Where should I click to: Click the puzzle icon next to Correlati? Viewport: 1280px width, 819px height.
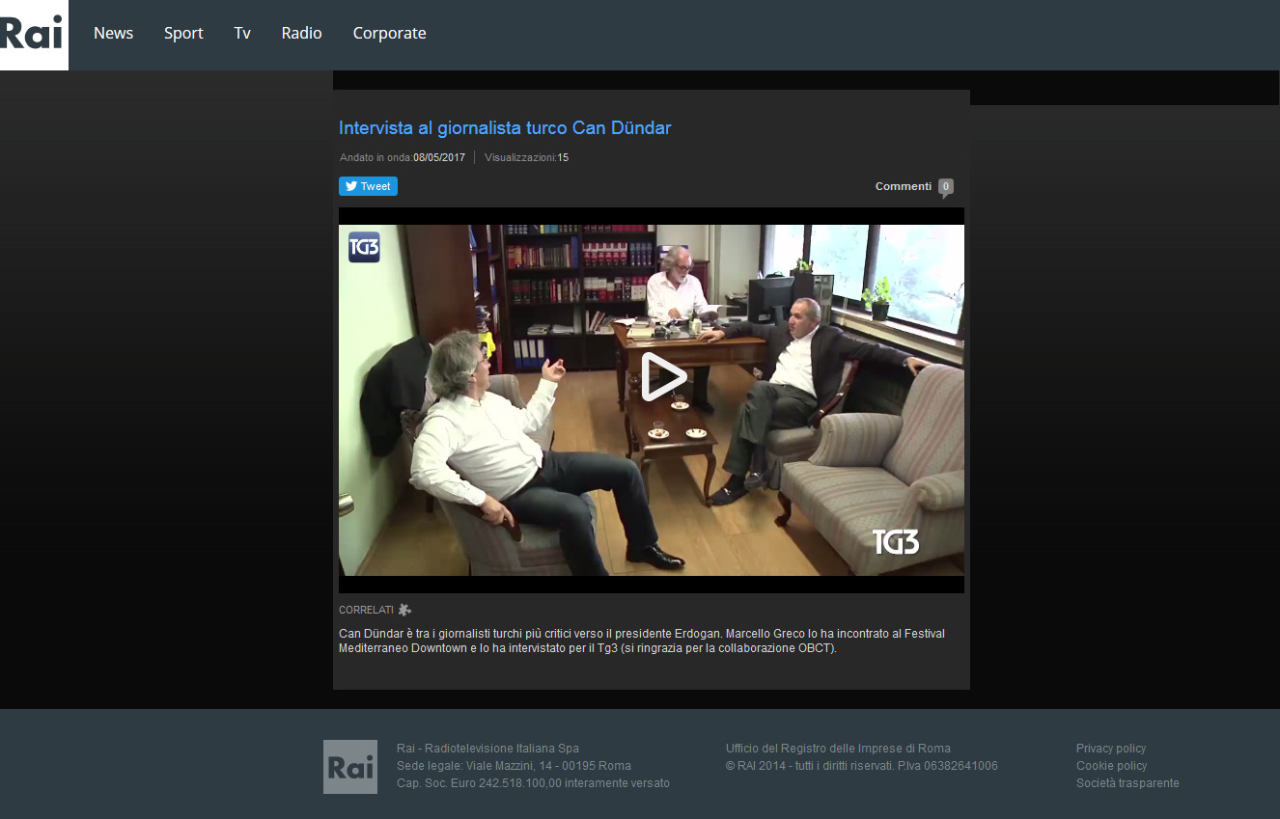point(404,610)
